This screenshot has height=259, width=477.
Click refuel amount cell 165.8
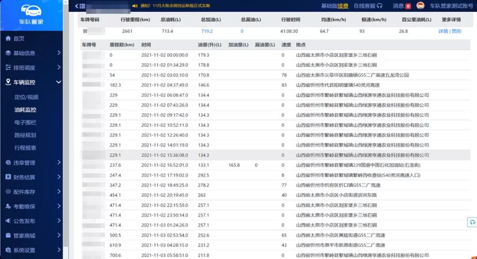pos(234,165)
